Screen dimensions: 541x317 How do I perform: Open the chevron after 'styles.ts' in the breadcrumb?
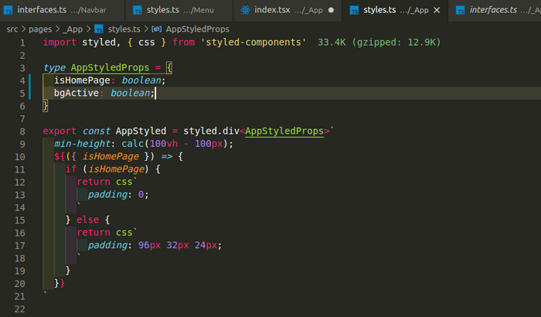click(146, 29)
